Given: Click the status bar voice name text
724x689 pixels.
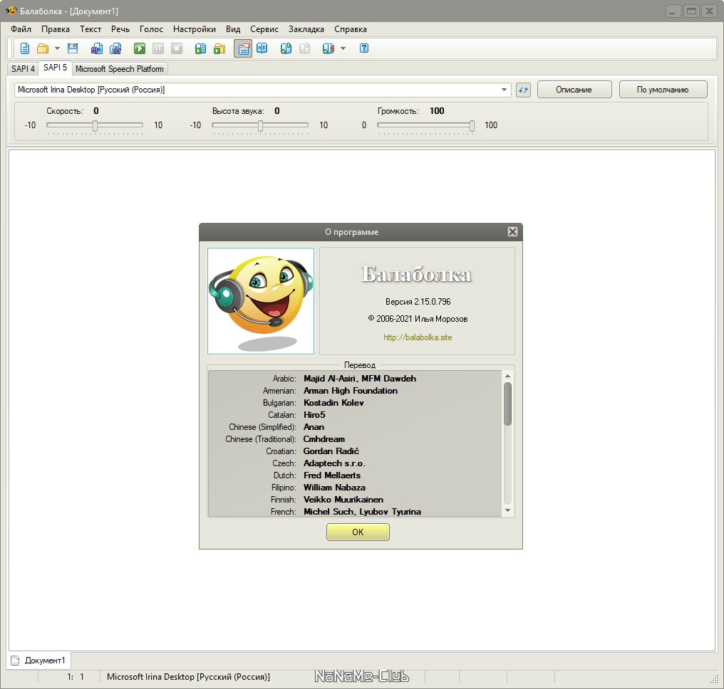Looking at the screenshot, I should tap(188, 677).
